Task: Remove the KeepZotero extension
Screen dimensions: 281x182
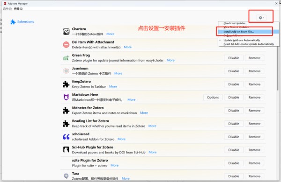Action: coord(254,84)
